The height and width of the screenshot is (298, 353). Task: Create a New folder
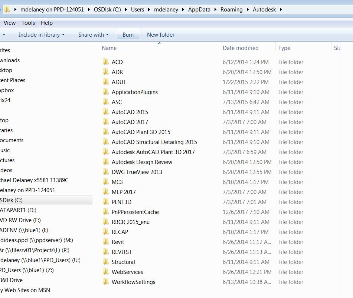point(161,34)
